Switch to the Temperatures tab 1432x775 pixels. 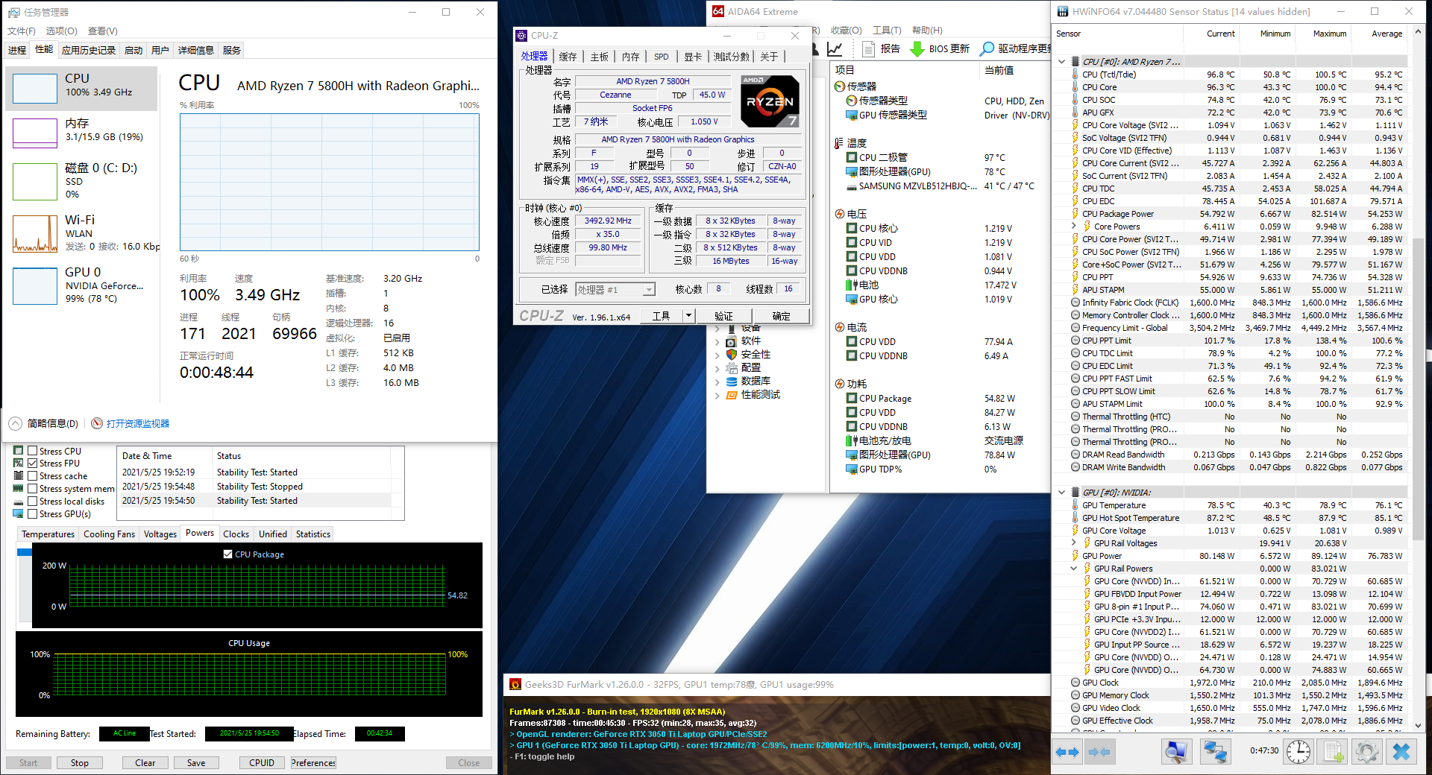tap(48, 534)
